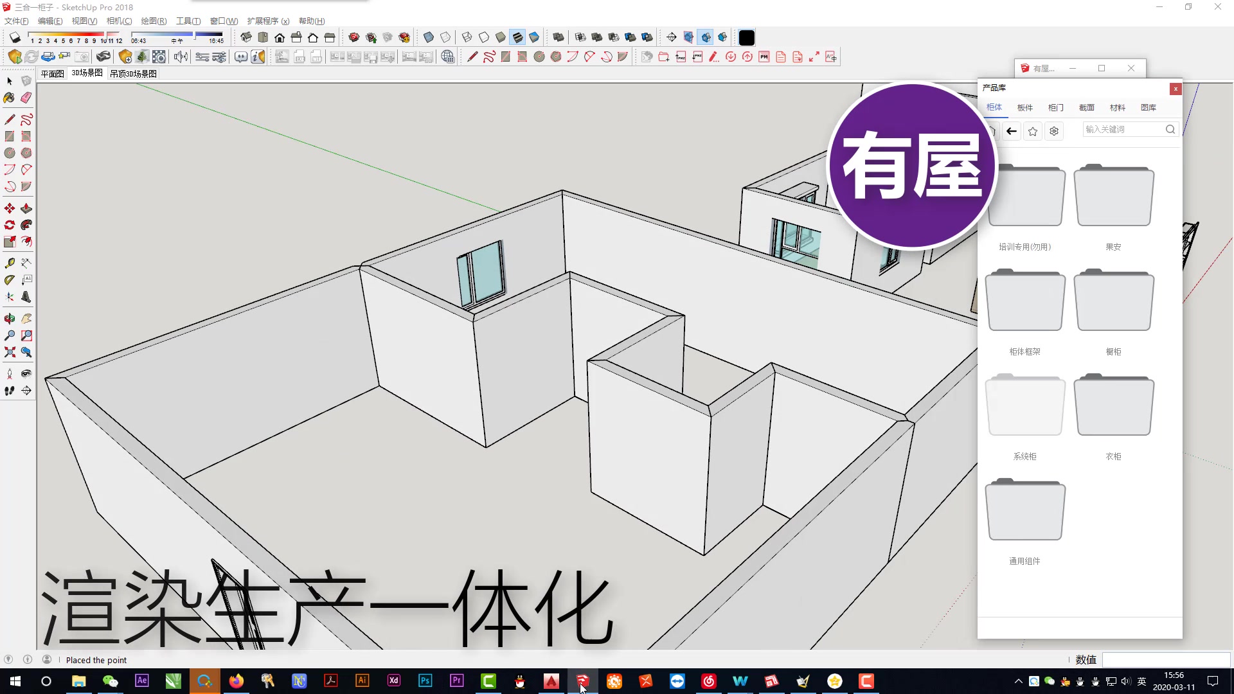Open the 编辑(E) menu
Viewport: 1234px width, 694px height.
tap(50, 21)
